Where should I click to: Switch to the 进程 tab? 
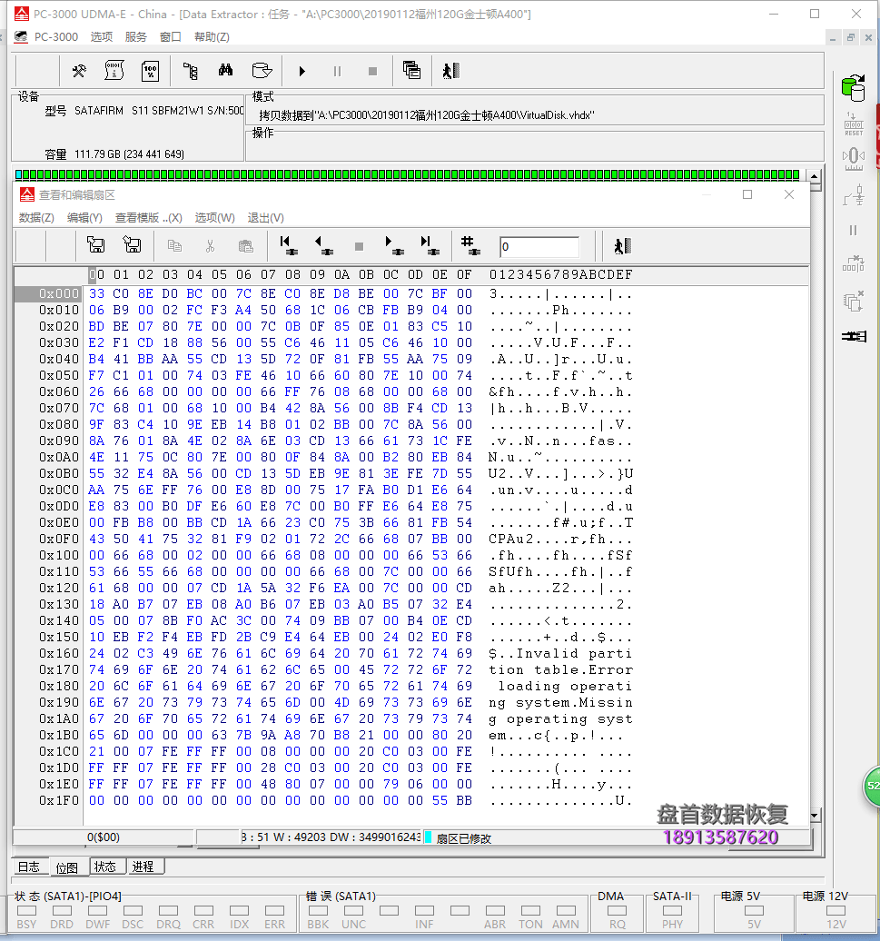[143, 867]
